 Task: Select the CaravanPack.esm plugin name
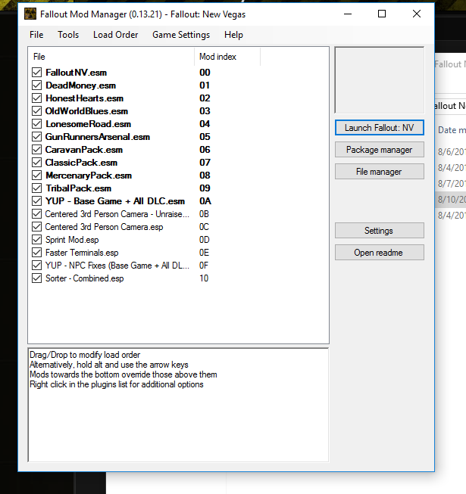(83, 150)
